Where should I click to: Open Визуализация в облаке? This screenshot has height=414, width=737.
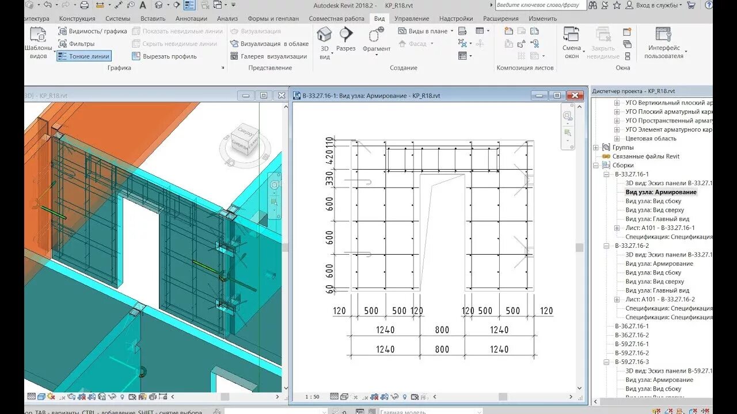coord(269,44)
